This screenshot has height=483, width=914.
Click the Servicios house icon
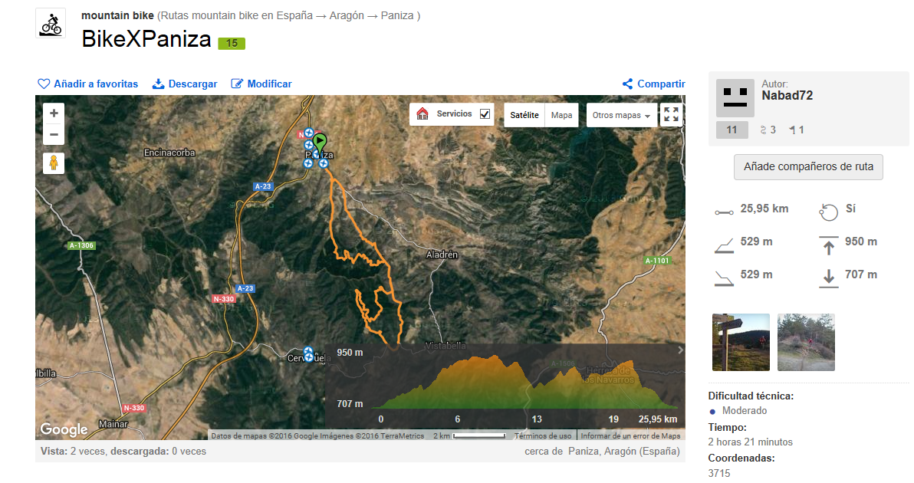pyautogui.click(x=422, y=113)
